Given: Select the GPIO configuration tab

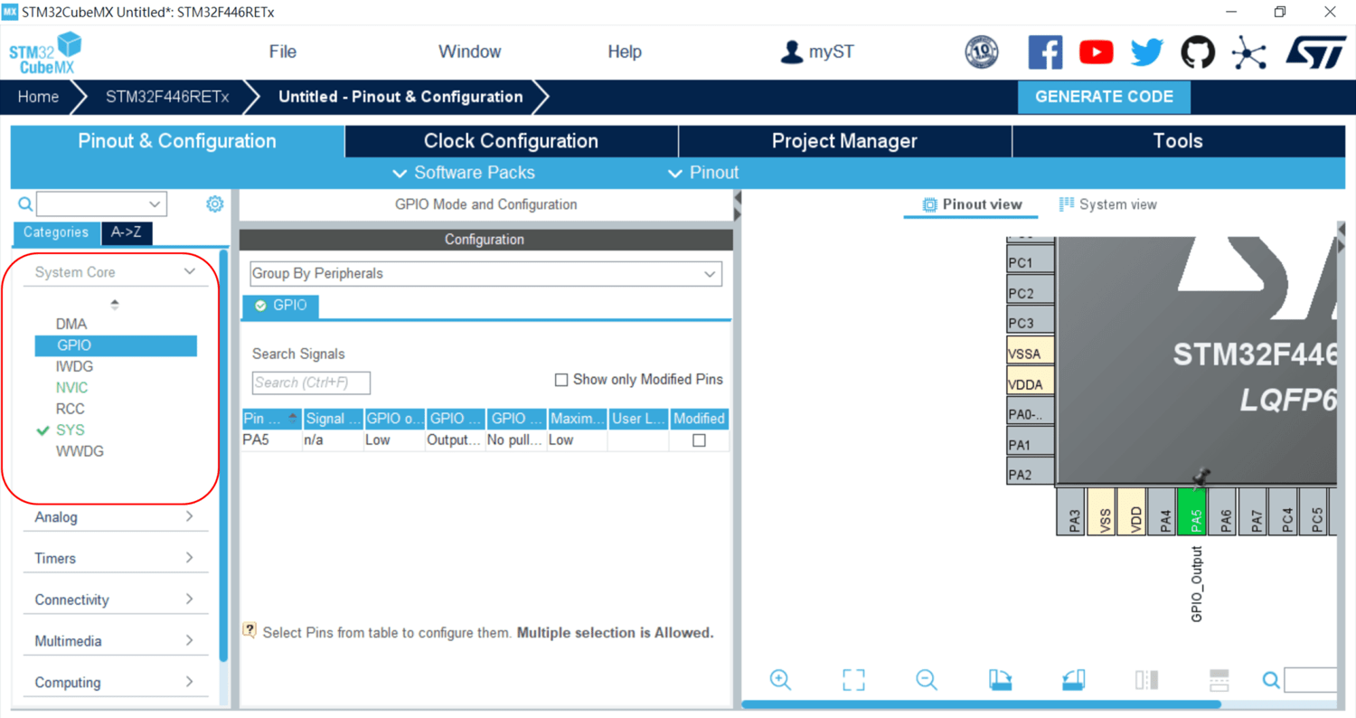Looking at the screenshot, I should click(x=280, y=306).
